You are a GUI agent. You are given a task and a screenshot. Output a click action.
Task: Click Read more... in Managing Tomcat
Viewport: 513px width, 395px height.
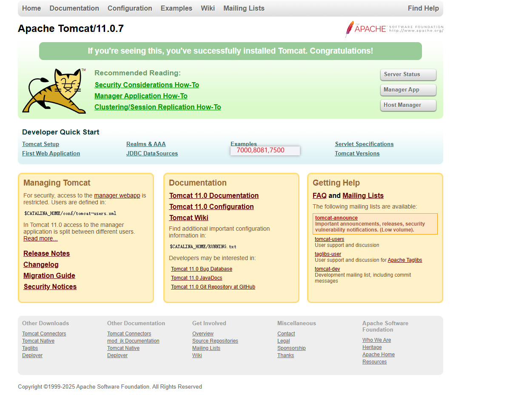tap(40, 238)
